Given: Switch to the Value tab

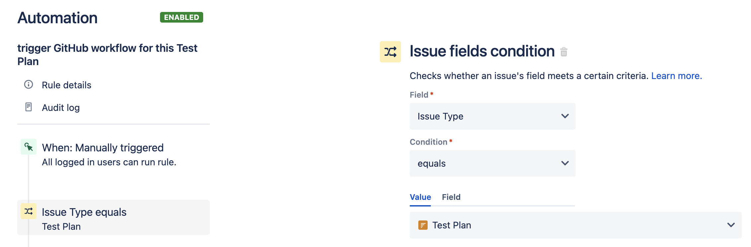Looking at the screenshot, I should tap(420, 197).
